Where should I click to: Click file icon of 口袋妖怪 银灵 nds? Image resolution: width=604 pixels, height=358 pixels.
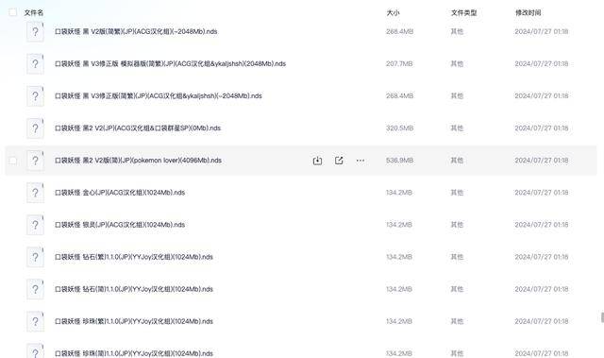point(35,225)
